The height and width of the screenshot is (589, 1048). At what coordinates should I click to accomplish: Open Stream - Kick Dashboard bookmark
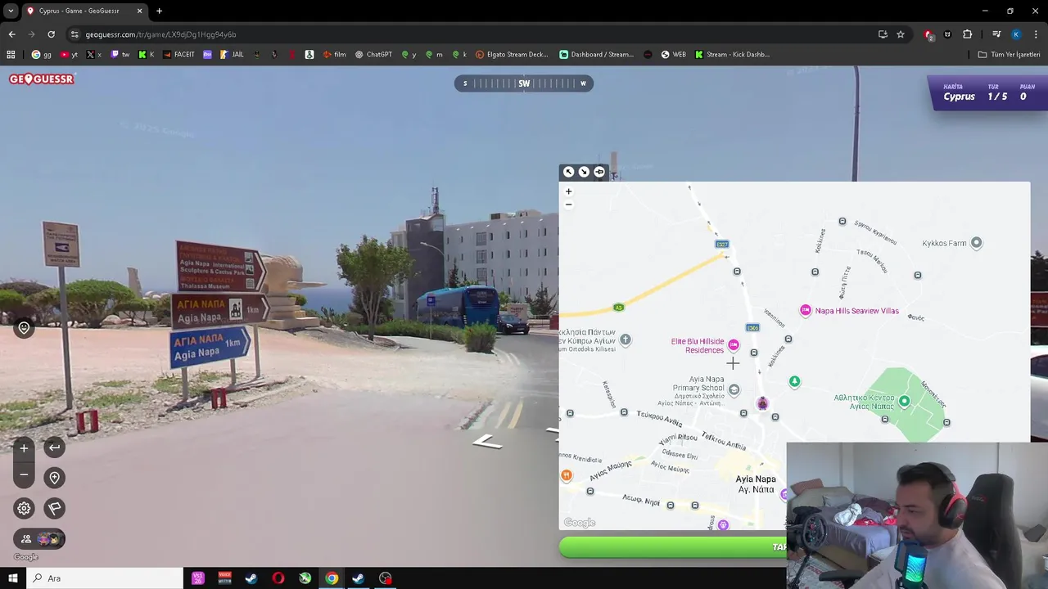coord(732,55)
